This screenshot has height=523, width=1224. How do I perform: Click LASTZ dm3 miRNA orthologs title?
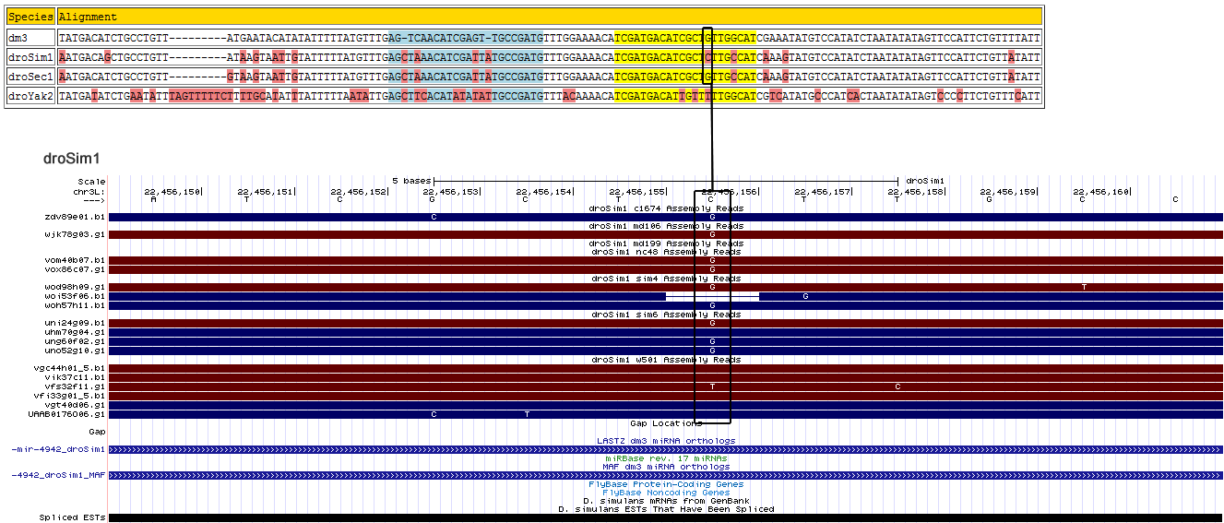[666, 441]
